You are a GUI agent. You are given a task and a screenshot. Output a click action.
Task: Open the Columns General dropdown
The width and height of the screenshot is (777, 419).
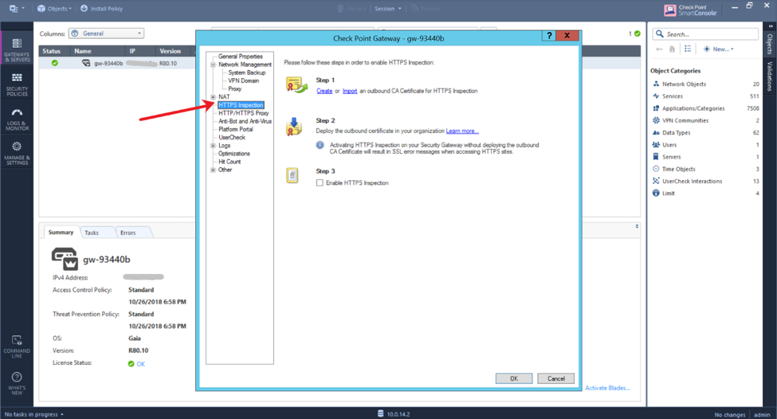pos(106,33)
